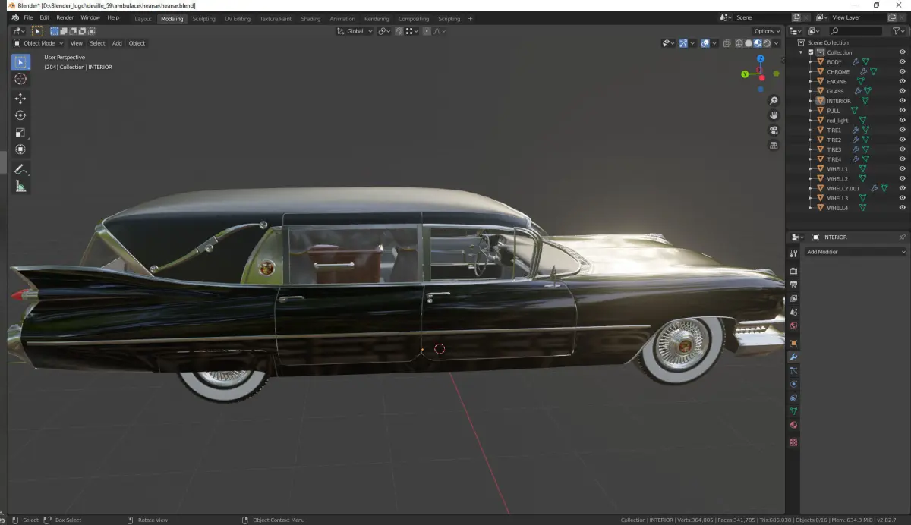Open the Output properties tab
Screen dimensions: 911x525
(x=793, y=285)
